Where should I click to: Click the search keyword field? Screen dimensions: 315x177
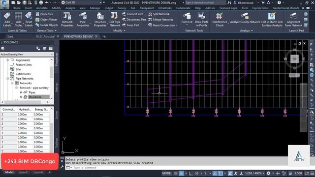[x=205, y=2]
